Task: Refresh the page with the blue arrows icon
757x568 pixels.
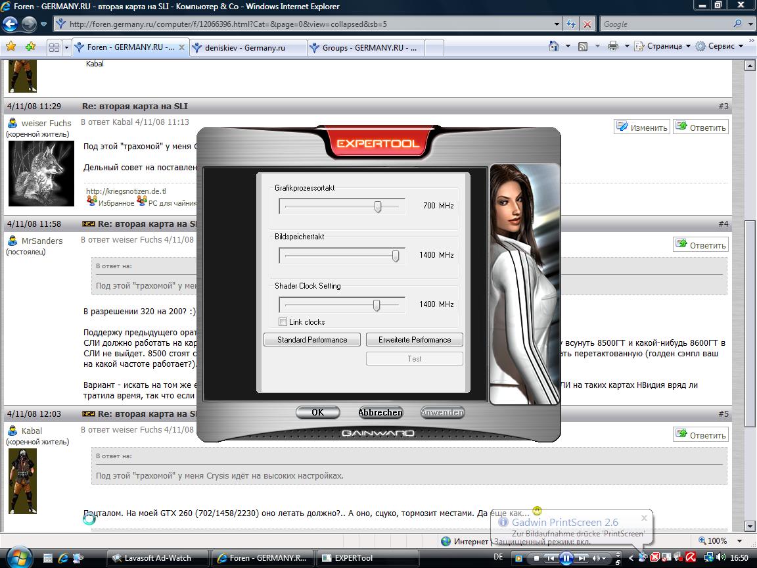Action: coord(571,24)
